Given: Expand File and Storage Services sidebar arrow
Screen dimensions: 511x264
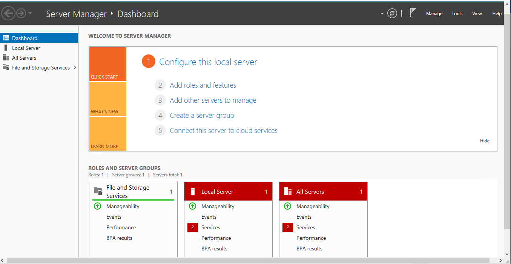Looking at the screenshot, I should tap(75, 68).
